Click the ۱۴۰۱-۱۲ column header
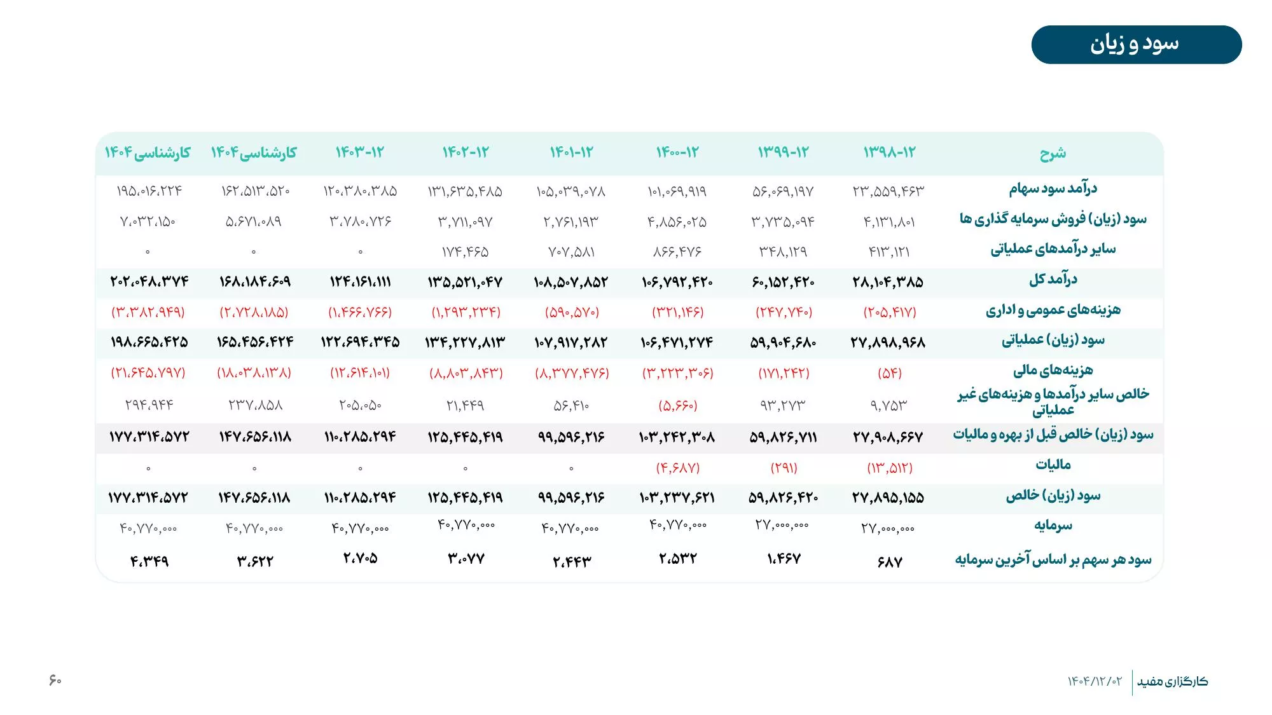The width and height of the screenshot is (1272, 715). coord(571,152)
